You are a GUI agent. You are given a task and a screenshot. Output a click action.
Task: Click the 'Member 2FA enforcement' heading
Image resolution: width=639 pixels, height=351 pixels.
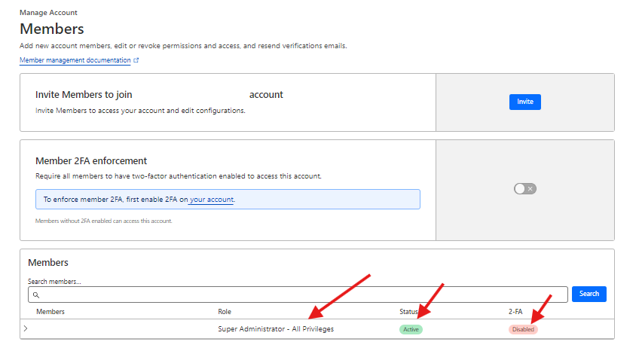pos(91,161)
